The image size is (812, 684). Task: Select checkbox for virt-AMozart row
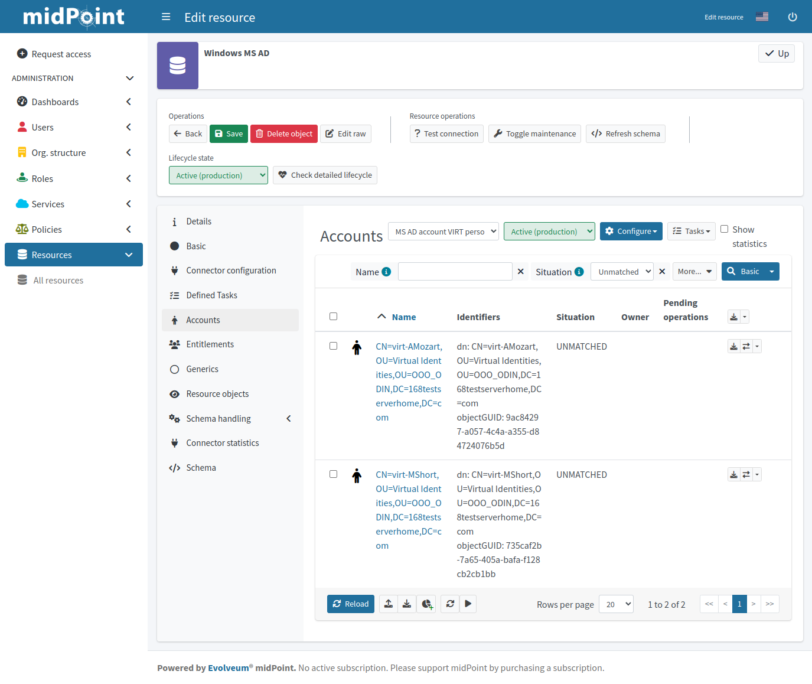coord(333,346)
